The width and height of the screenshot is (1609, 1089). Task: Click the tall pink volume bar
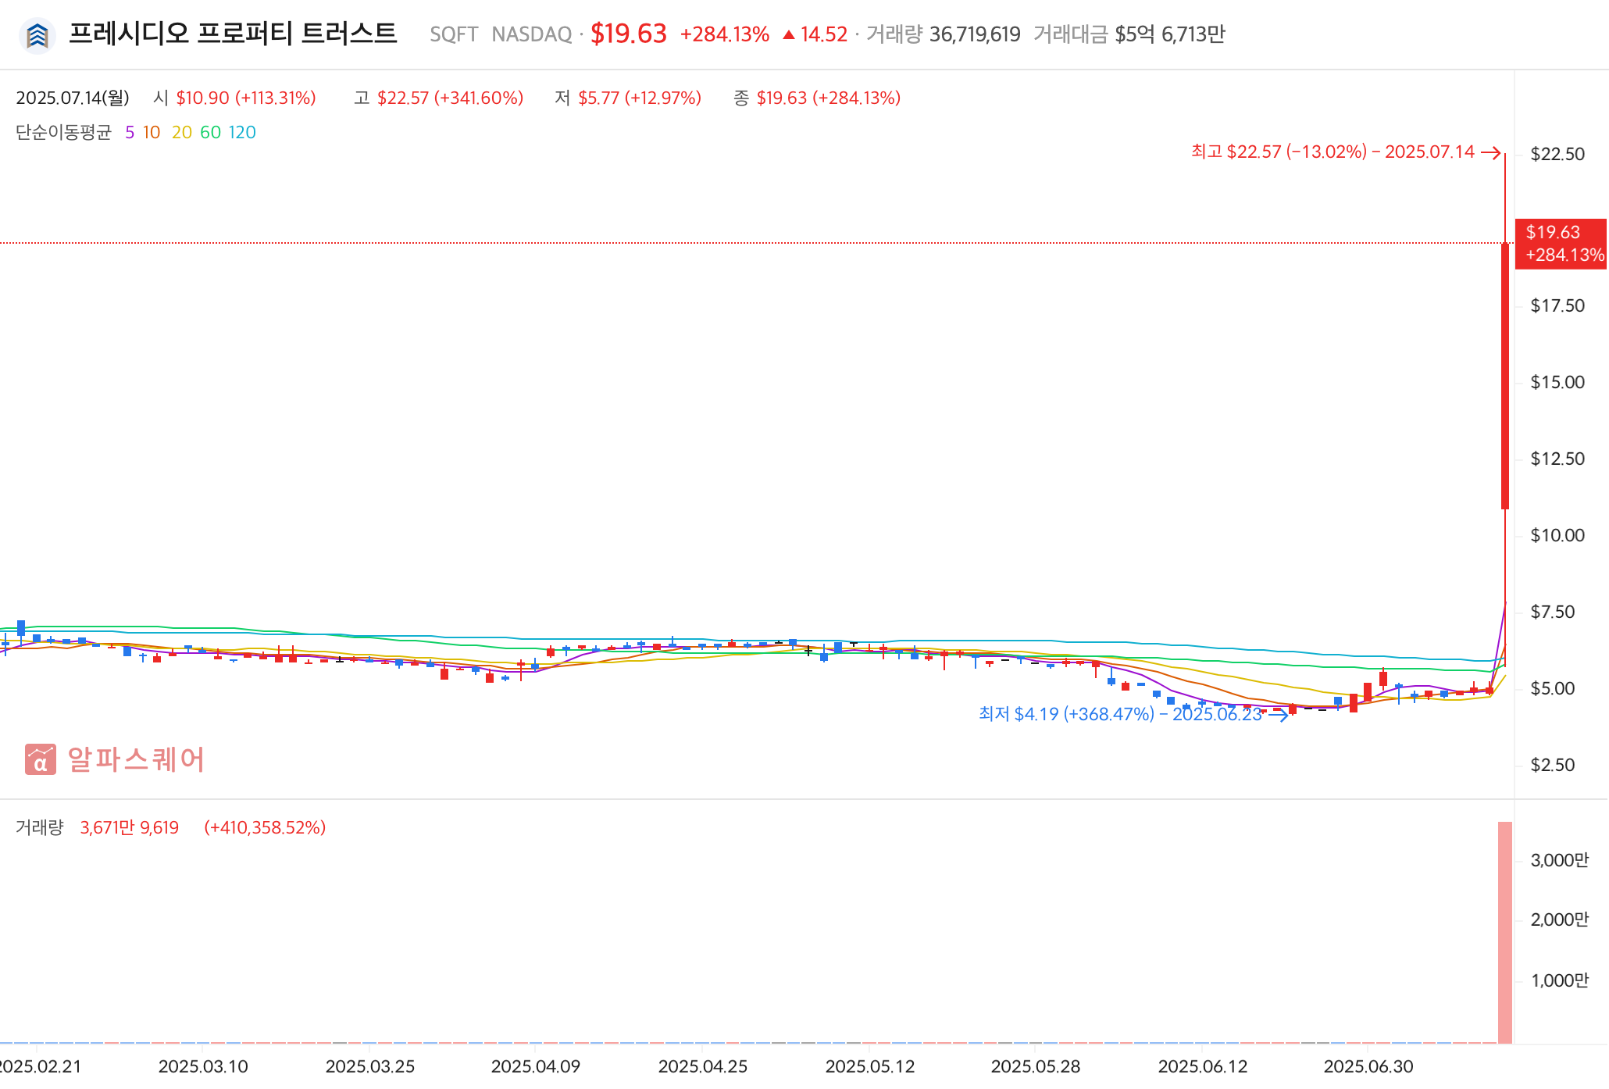1505,931
